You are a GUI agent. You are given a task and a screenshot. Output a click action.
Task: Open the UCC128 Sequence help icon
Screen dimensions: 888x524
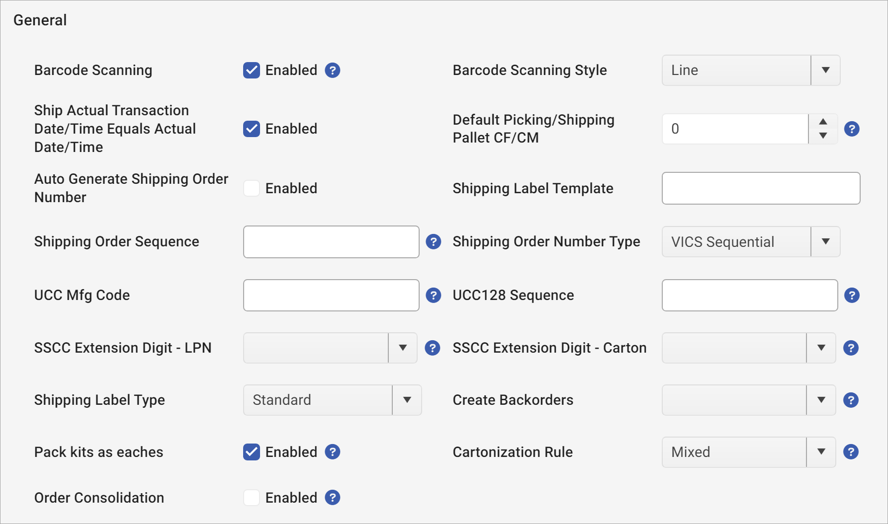coord(852,295)
